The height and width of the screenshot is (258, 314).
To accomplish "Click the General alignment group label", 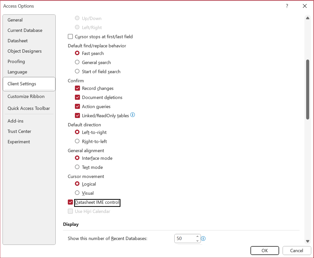I will [86, 150].
